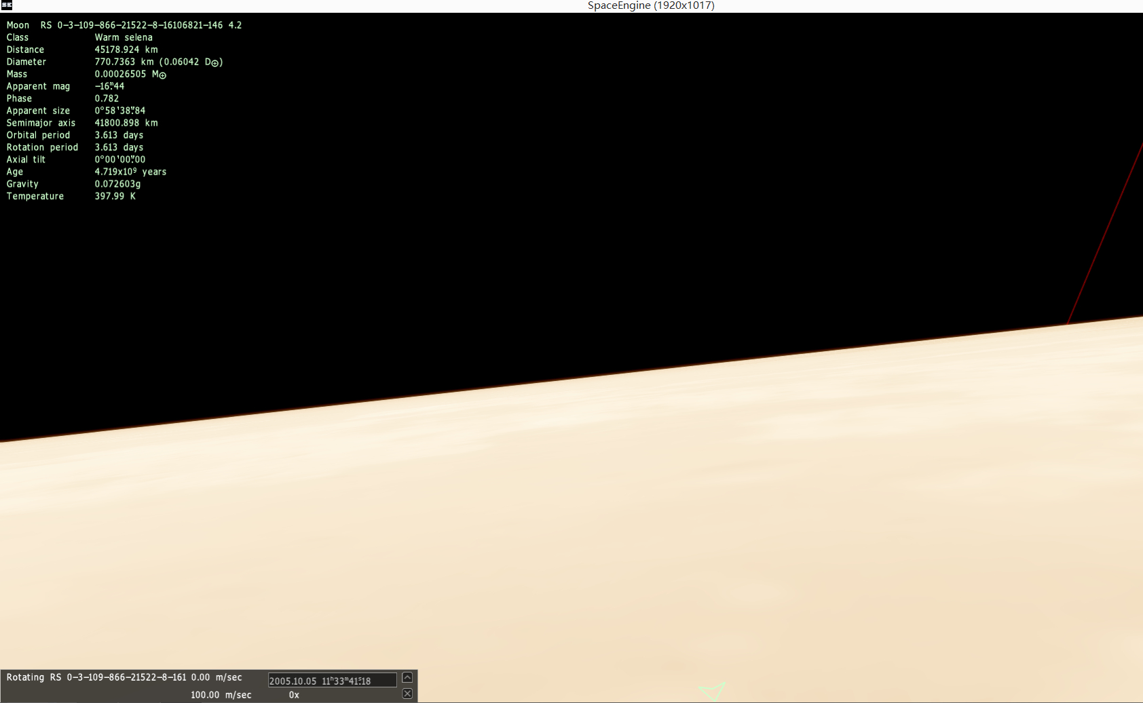Collapse the time panel with the up-arrow button
This screenshot has width=1143, height=703.
point(407,677)
